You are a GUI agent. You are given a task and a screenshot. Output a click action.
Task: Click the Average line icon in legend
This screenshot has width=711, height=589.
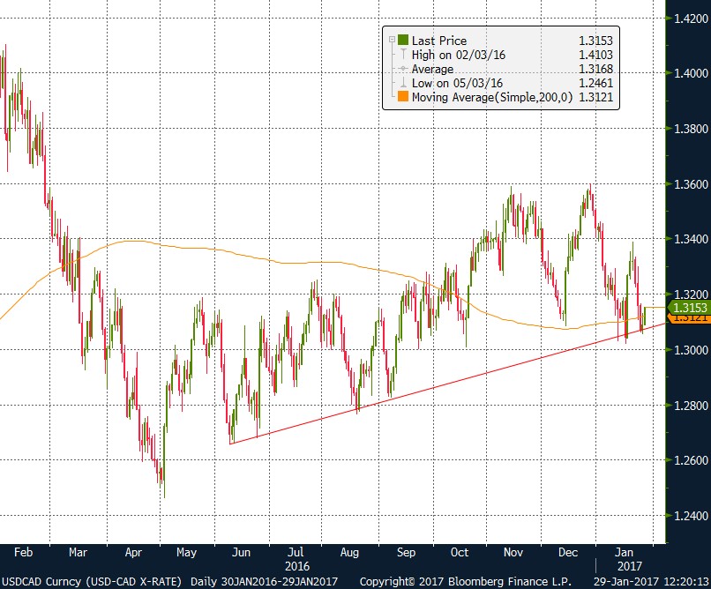(x=403, y=69)
